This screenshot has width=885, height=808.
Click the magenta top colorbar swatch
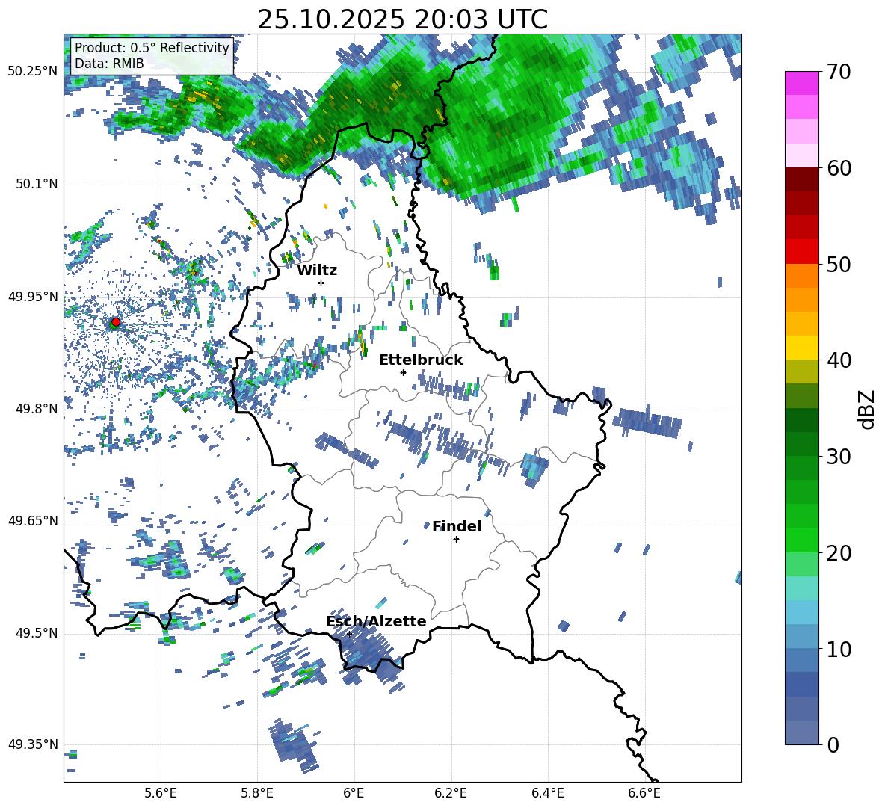coord(801,83)
